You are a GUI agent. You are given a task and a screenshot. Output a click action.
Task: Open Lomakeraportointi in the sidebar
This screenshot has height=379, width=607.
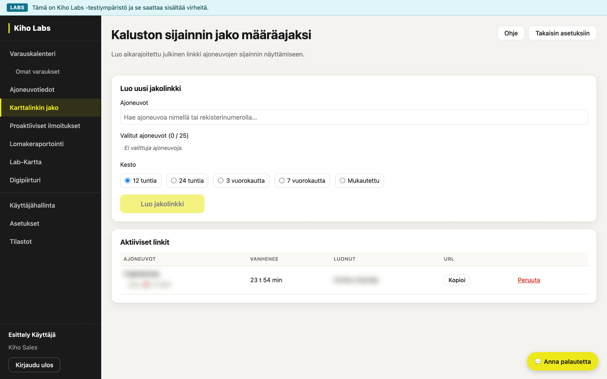click(x=50, y=144)
